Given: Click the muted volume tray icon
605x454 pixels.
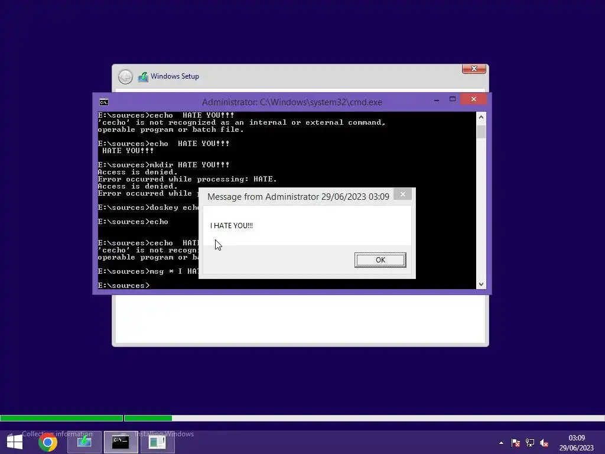Looking at the screenshot, I should pos(544,443).
